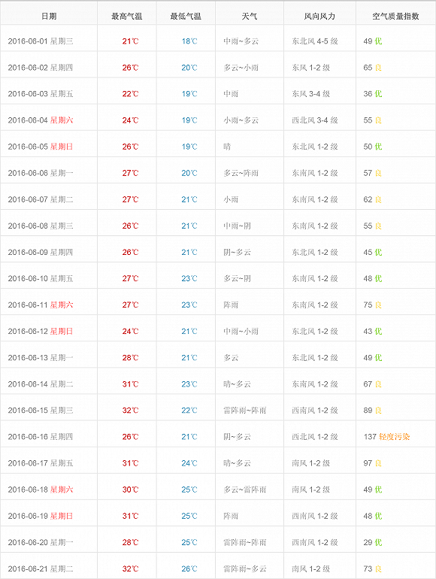
Task: Click the 29 优 air quality cell
Action: [x=373, y=542]
